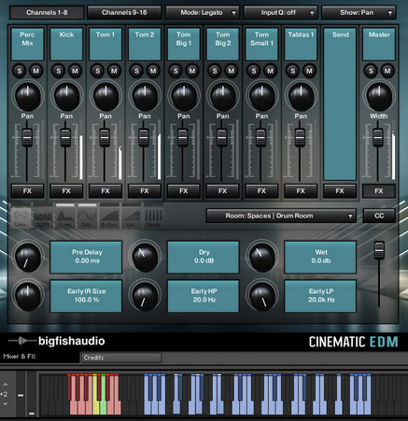The width and height of the screenshot is (408, 421).
Task: Click the Tom Big 2 pan knob
Action: click(x=223, y=96)
